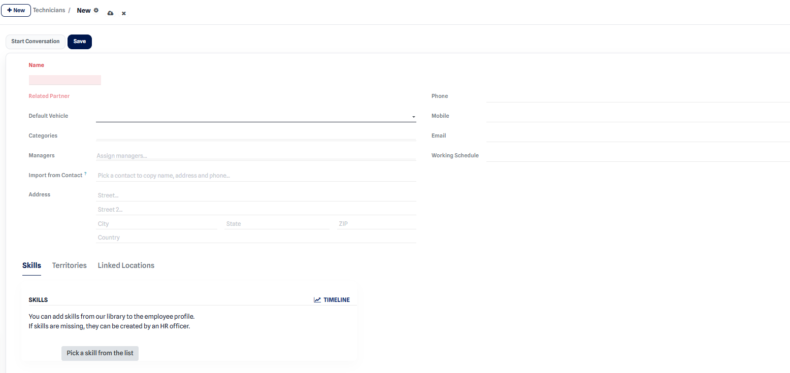Open the State selection field

point(276,224)
